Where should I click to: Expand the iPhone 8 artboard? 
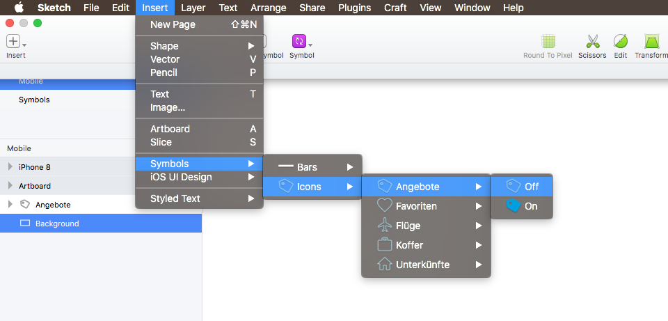10,167
